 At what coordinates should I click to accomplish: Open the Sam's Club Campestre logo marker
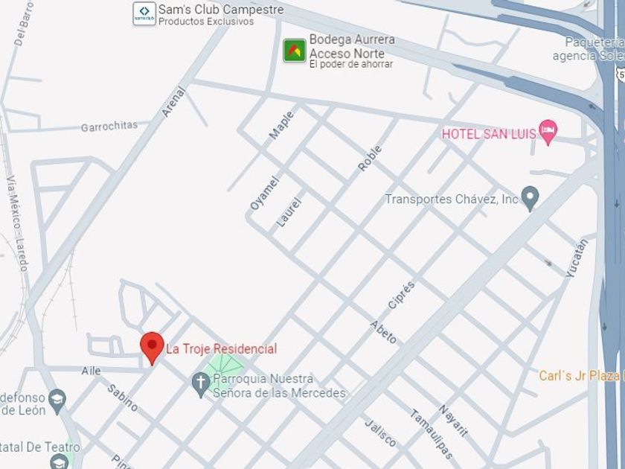144,13
